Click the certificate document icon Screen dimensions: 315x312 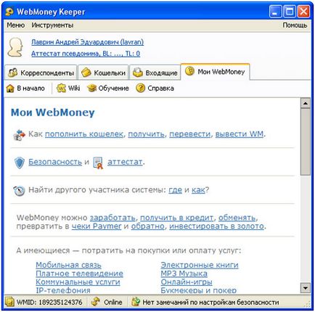pos(98,163)
